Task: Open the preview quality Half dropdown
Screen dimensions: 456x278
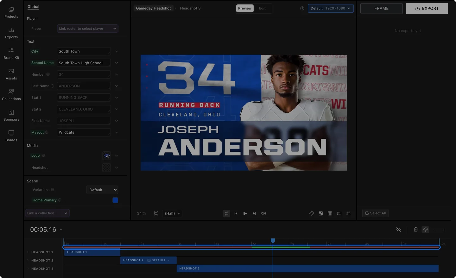Action: pyautogui.click(x=172, y=213)
